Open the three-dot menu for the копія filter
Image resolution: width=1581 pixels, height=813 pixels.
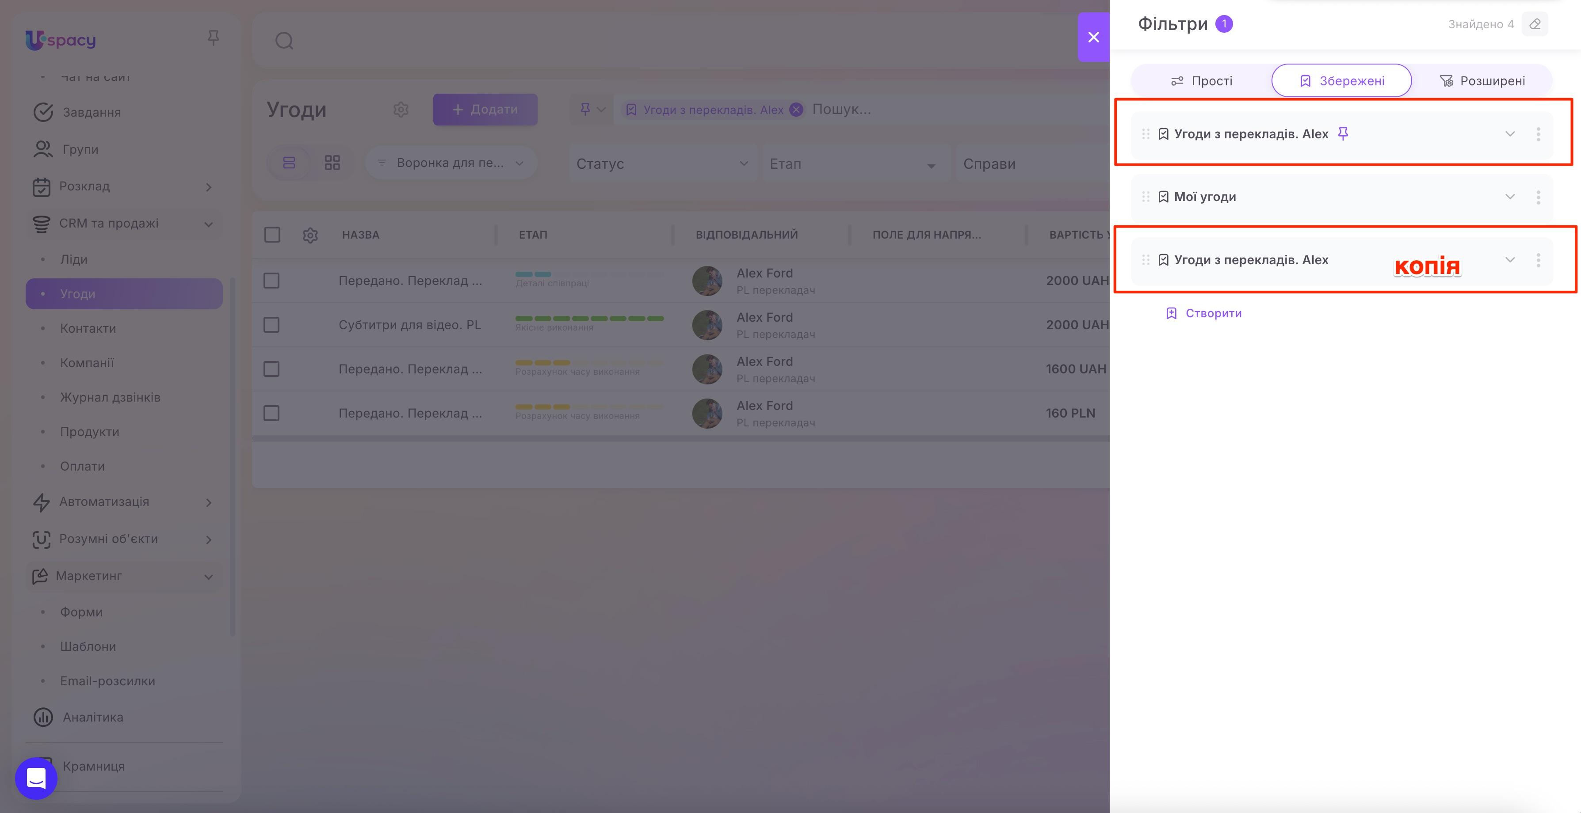point(1538,260)
